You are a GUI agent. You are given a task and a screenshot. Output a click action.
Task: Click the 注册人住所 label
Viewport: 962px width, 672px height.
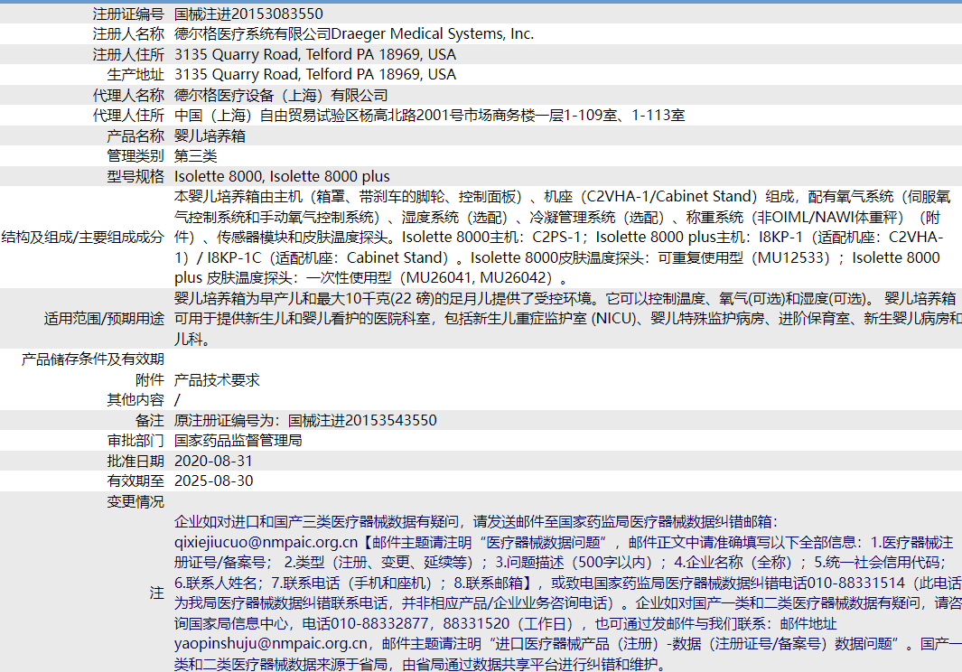tap(128, 54)
